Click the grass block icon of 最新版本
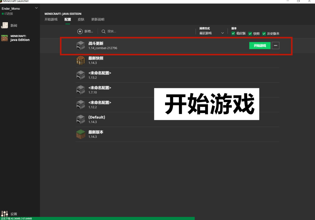This screenshot has width=315, height=220. (81, 134)
